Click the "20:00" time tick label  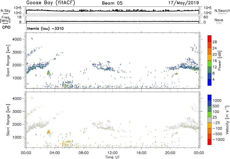click(170, 153)
